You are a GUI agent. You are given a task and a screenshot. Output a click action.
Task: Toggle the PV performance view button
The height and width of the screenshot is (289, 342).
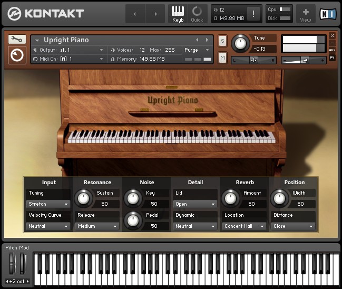332,57
